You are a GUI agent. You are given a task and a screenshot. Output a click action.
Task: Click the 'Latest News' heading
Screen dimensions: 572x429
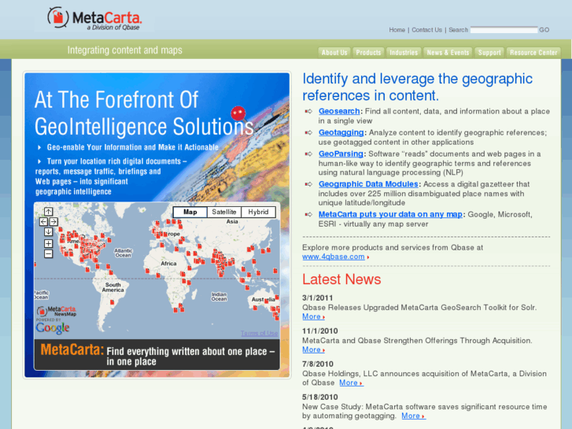(341, 279)
